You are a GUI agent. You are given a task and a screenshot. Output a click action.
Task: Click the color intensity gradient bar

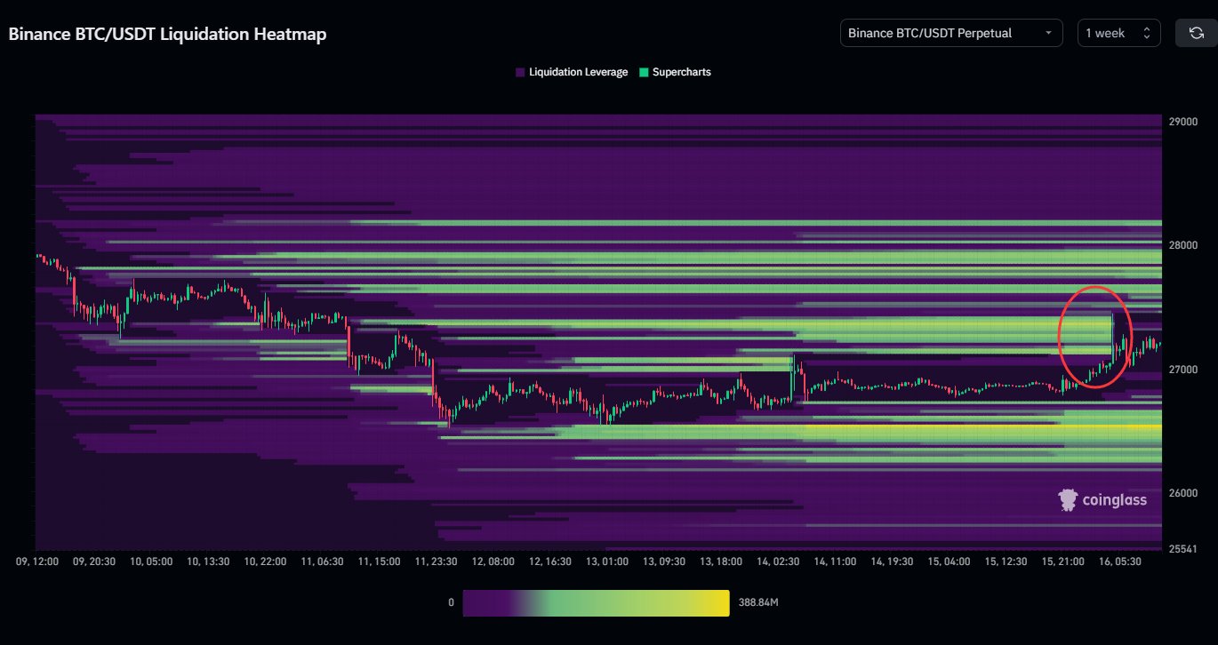coord(596,602)
